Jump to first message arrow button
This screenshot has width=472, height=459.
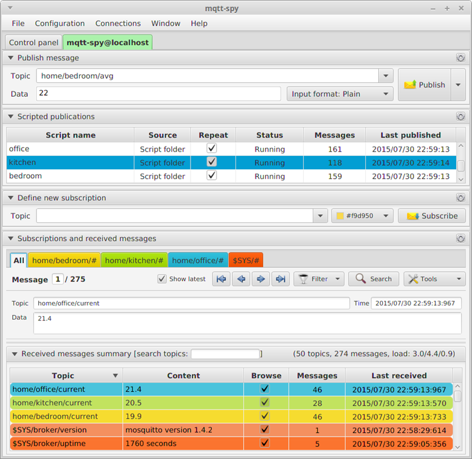pos(221,279)
